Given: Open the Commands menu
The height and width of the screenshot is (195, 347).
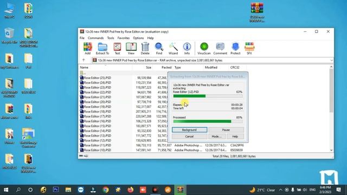Looking at the screenshot, I should click(x=95, y=38).
